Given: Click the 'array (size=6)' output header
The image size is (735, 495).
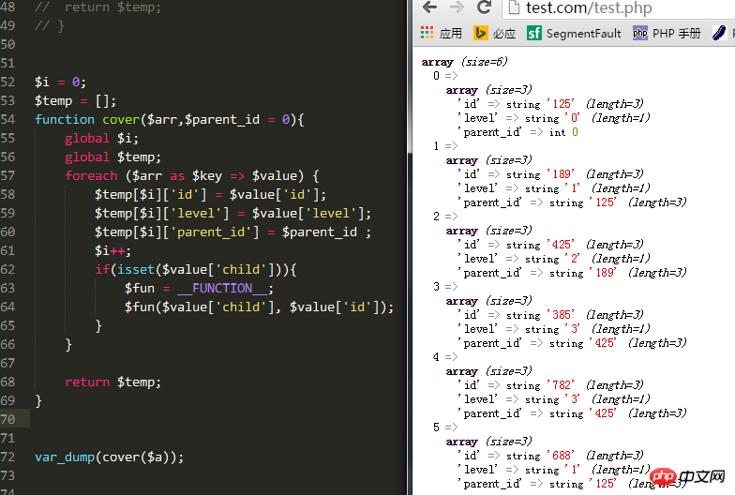Looking at the screenshot, I should [464, 62].
